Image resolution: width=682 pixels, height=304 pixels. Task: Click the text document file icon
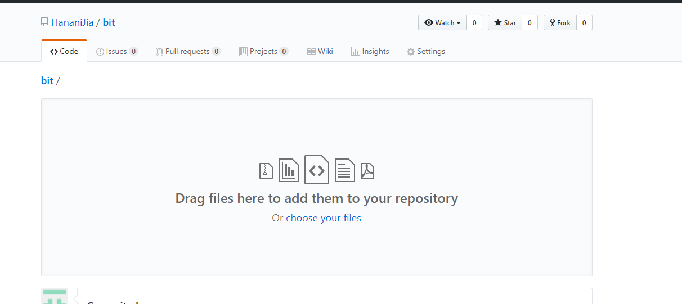pyautogui.click(x=345, y=170)
